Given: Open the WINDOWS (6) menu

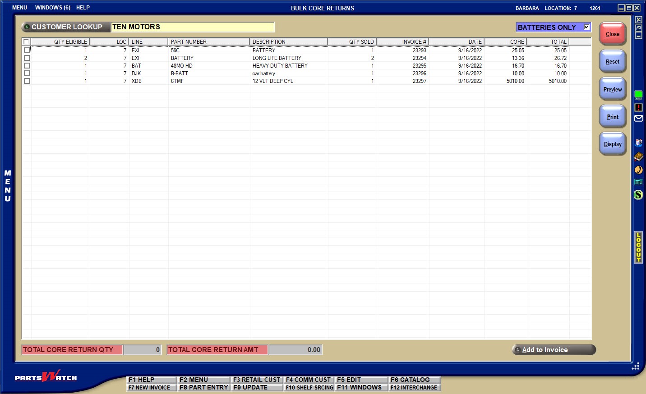Looking at the screenshot, I should 52,8.
